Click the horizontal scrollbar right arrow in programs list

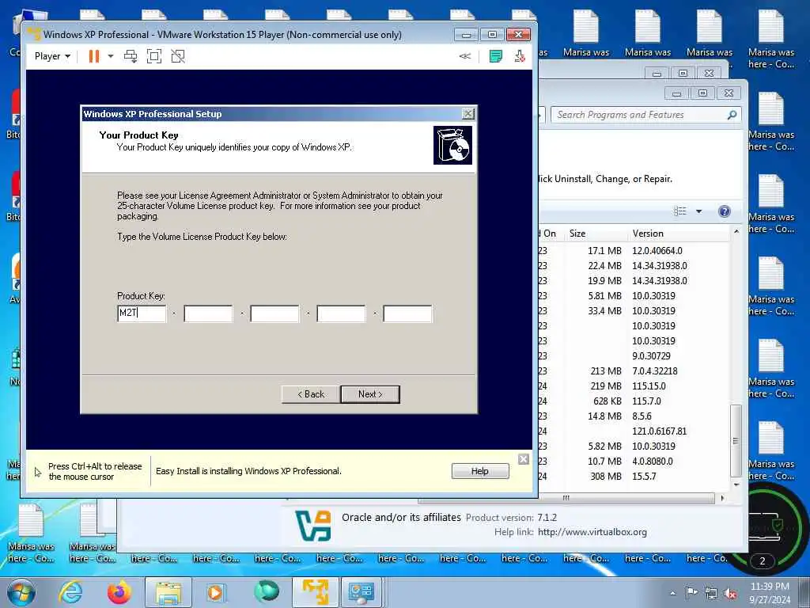(x=722, y=498)
